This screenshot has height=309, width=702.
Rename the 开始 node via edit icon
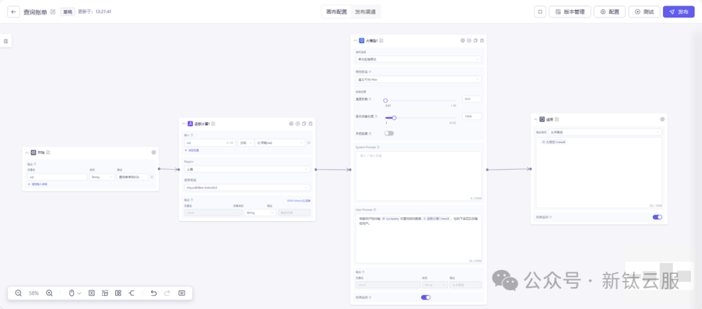click(48, 152)
